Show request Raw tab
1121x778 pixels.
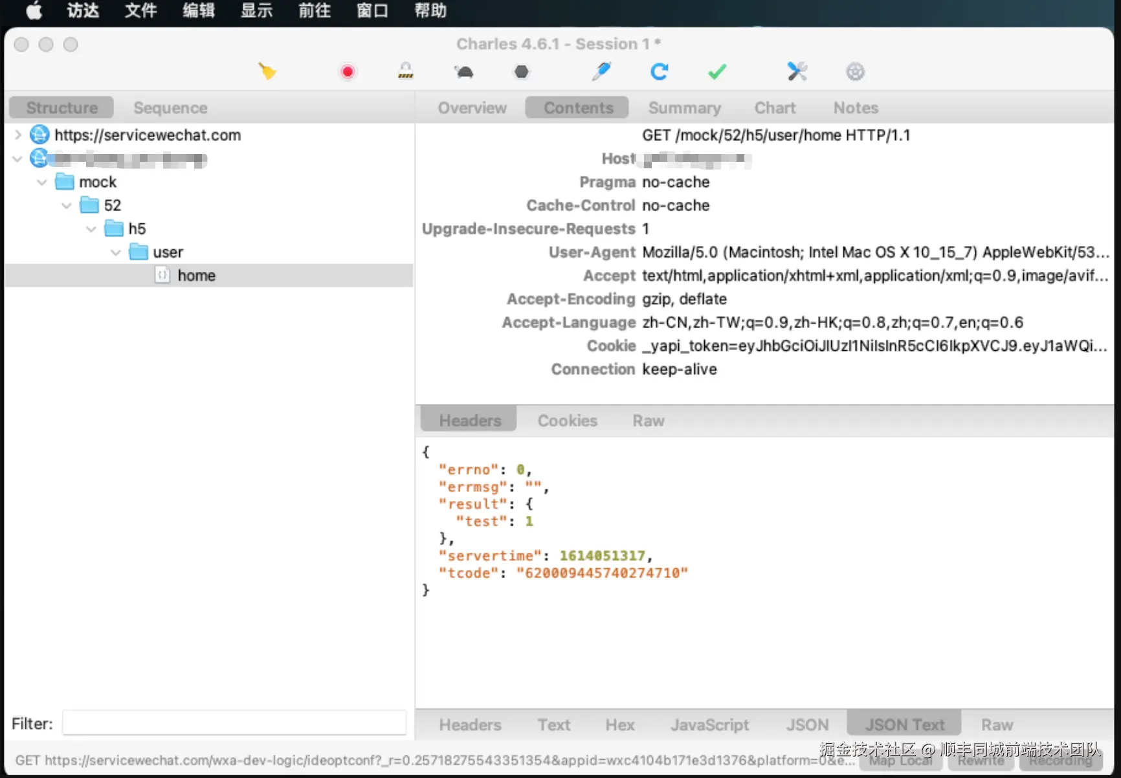tap(648, 420)
